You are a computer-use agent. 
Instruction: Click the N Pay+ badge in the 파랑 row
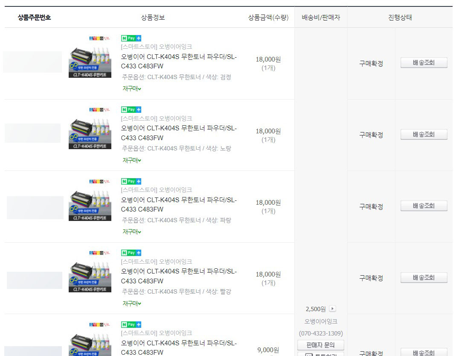(131, 181)
